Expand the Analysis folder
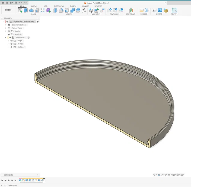Viewport: 211px width, 187px height. coord(6,34)
